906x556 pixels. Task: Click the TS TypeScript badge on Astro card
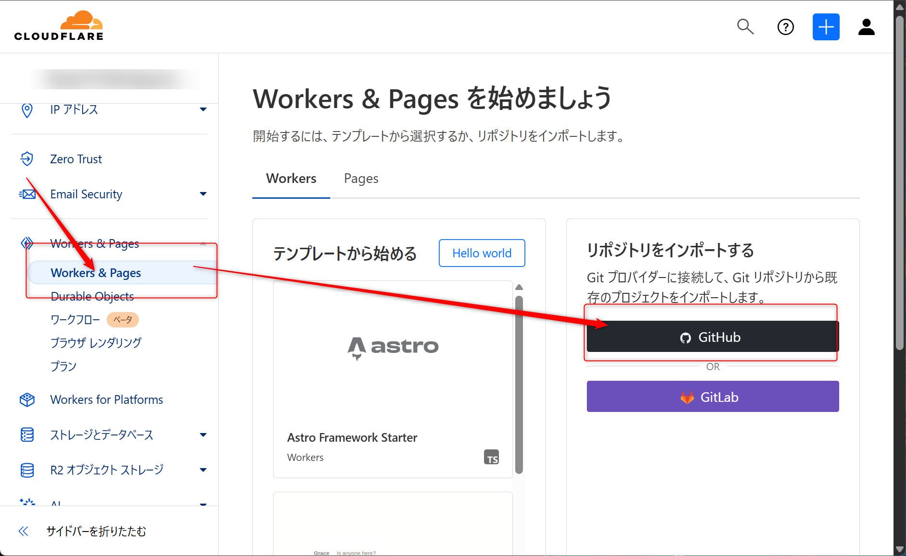[x=491, y=457]
